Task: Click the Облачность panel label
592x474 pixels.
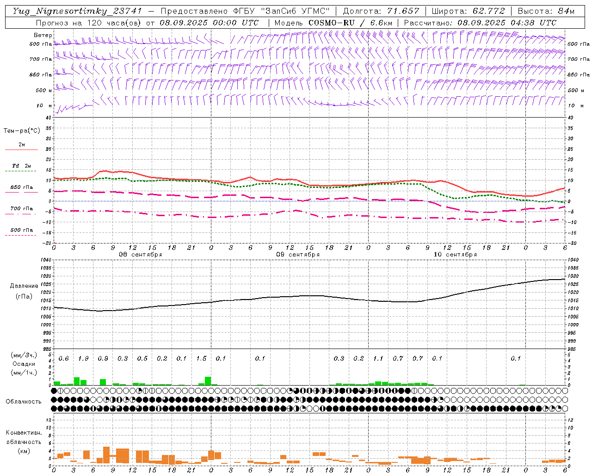Action: tap(24, 401)
